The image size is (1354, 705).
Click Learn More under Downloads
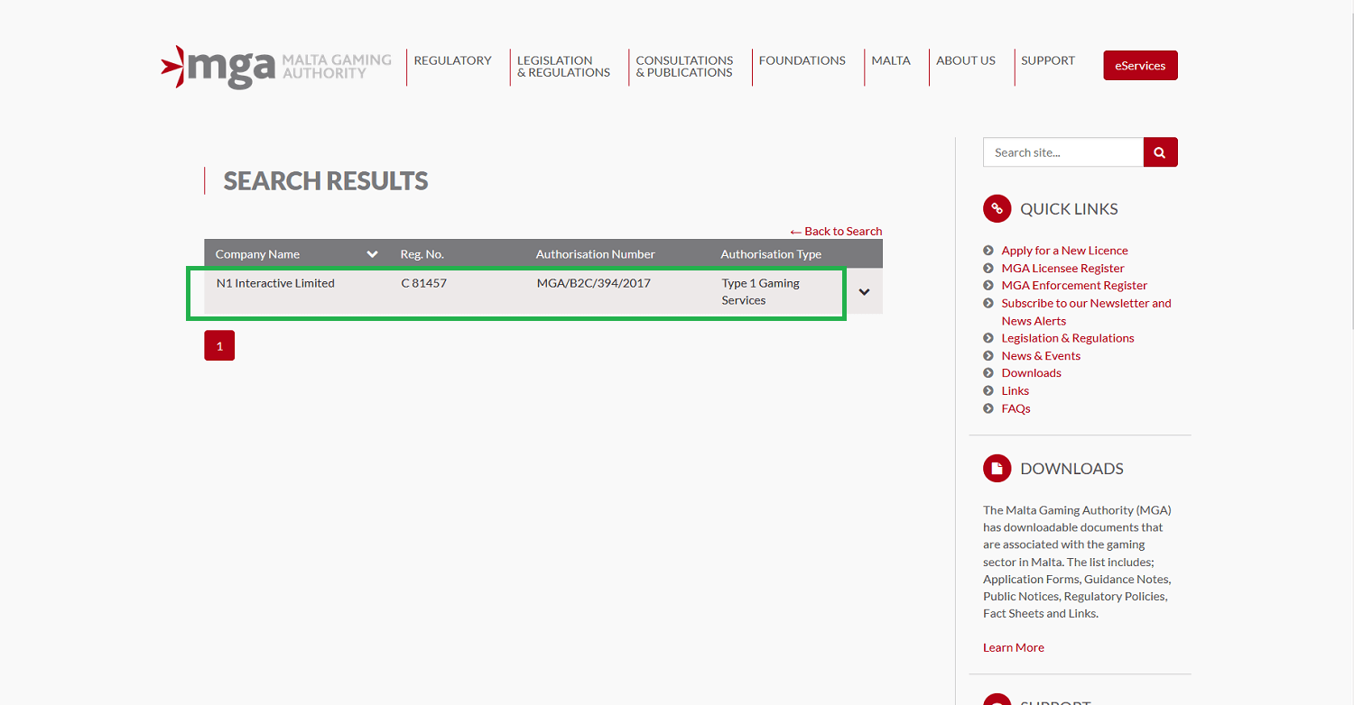1014,647
